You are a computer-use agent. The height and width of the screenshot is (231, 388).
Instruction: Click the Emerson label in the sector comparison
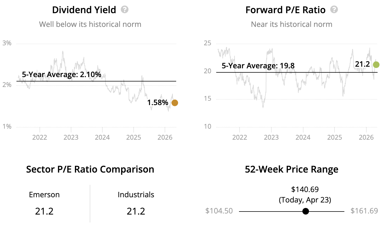coord(44,195)
